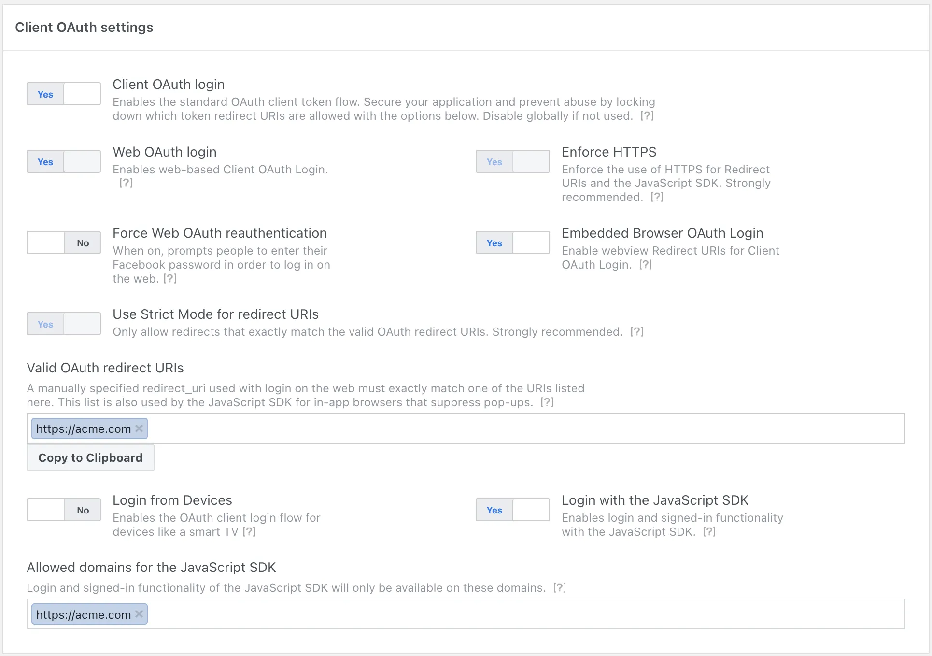Click Copy to Clipboard button

(90, 457)
